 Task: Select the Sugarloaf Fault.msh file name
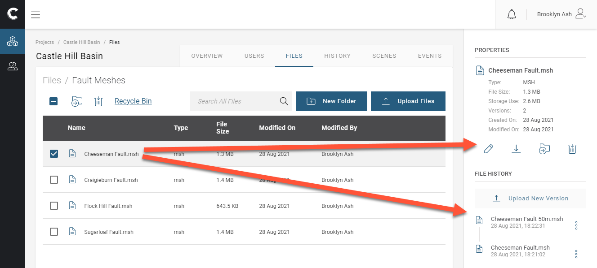coord(109,232)
